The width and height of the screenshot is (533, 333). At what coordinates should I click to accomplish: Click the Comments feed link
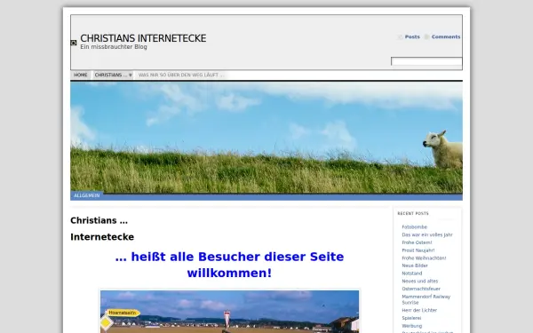click(x=446, y=36)
